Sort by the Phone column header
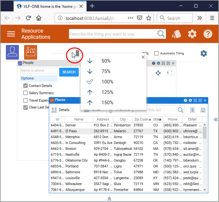The width and height of the screenshot is (219, 202). coord(172,119)
